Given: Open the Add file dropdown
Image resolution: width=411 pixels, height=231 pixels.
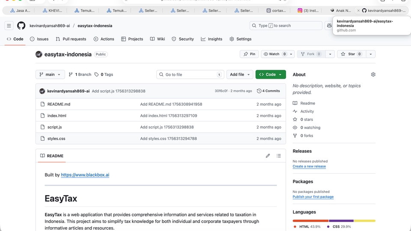Looking at the screenshot, I should click(240, 74).
